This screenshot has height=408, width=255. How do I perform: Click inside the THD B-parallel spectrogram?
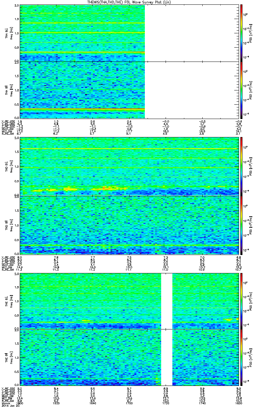[129, 225]
